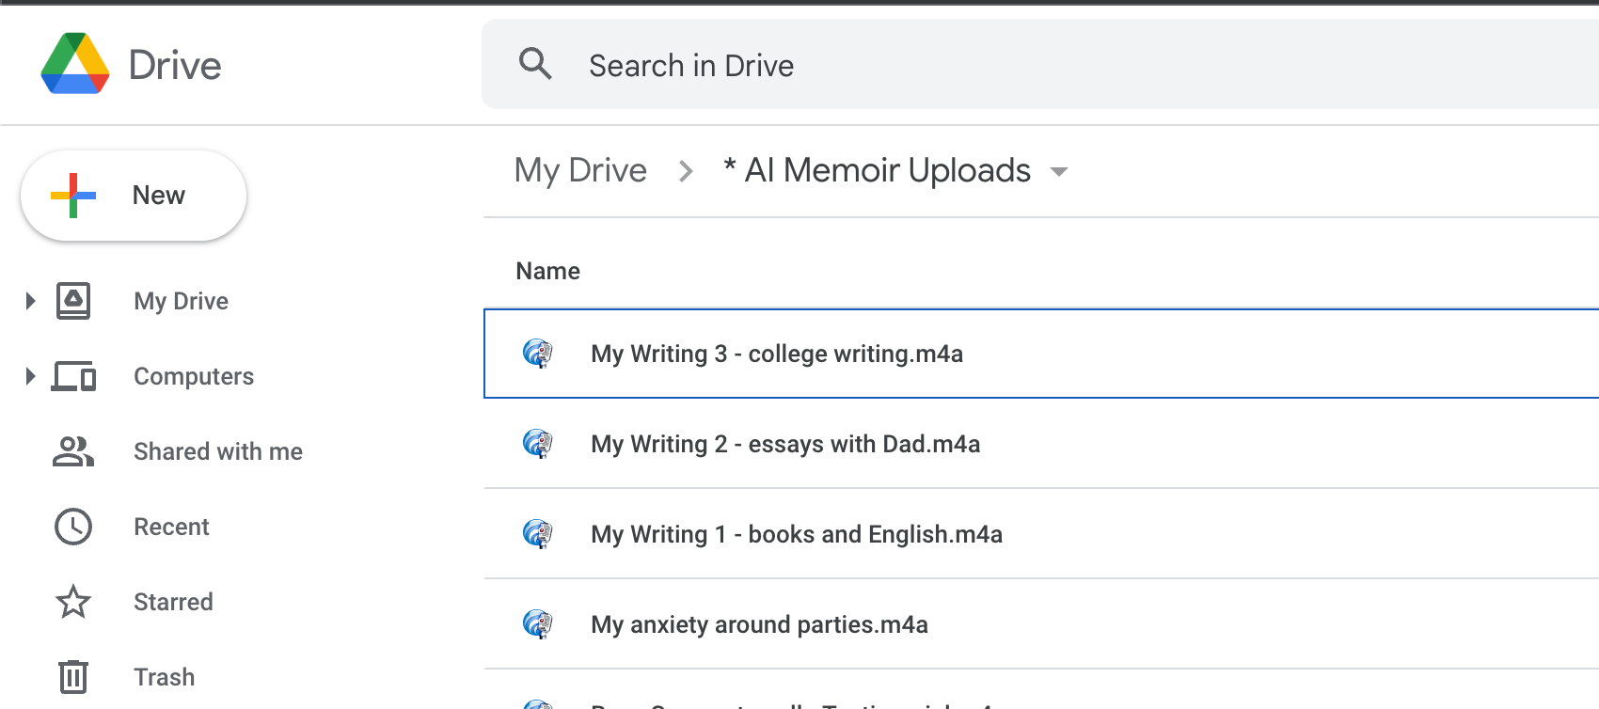This screenshot has height=709, width=1599.
Task: Sort files by Name column header
Action: tap(547, 271)
